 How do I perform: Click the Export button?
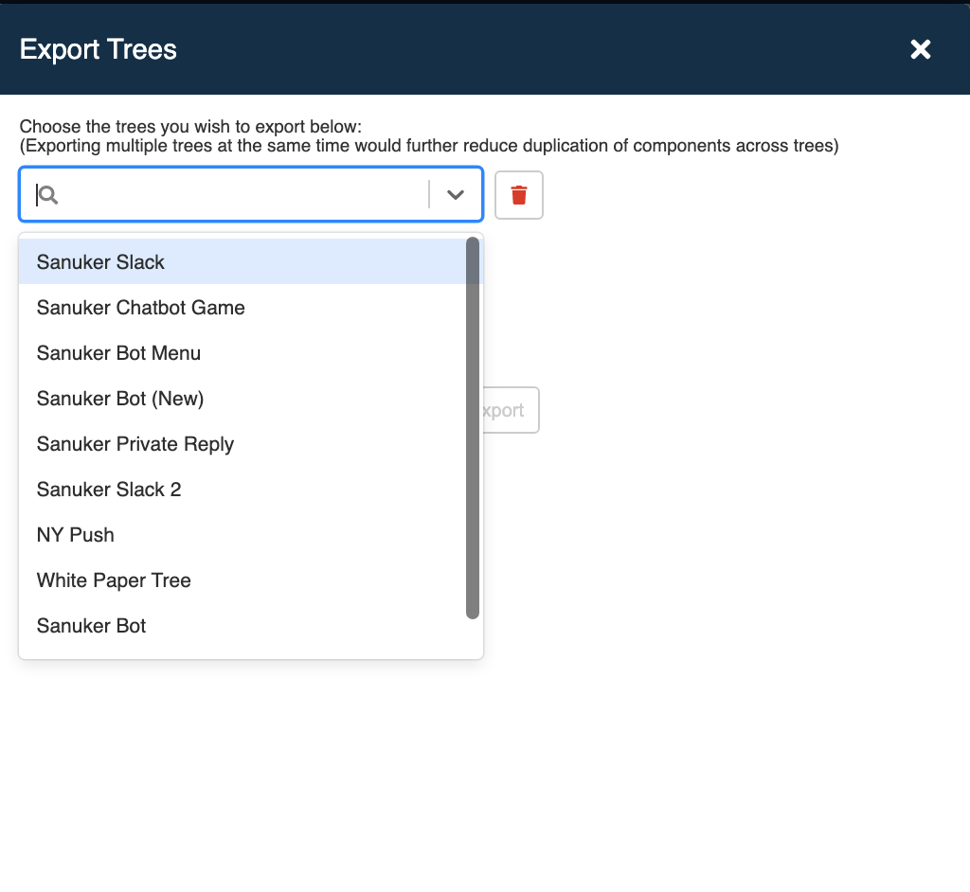(x=508, y=410)
